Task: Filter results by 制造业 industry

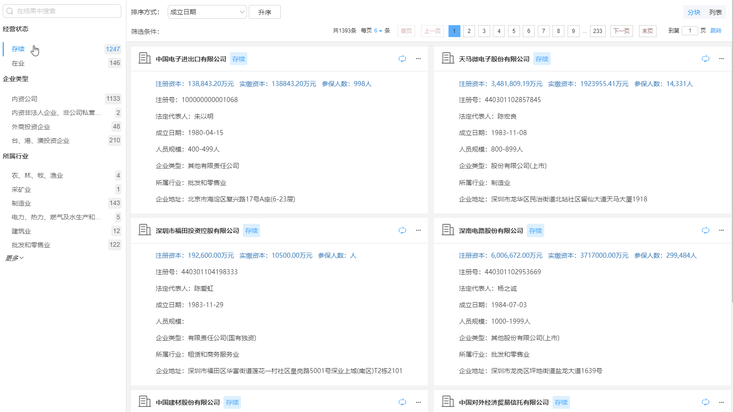Action: pos(21,203)
